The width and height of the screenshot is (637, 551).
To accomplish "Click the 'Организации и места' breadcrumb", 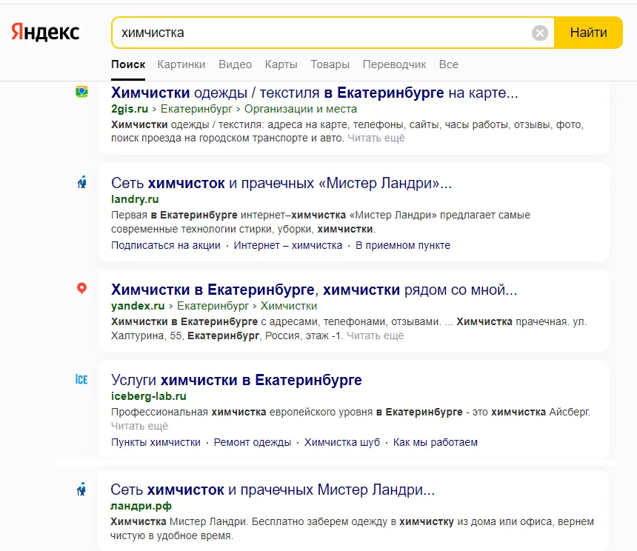I will 301,109.
